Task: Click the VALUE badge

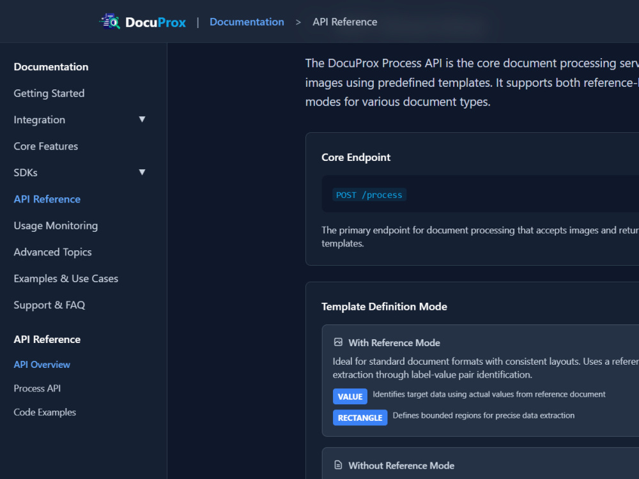Action: point(350,397)
